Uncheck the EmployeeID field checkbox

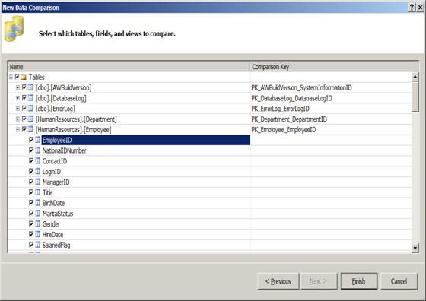(31, 140)
